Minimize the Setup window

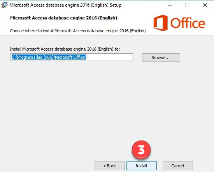170,5
